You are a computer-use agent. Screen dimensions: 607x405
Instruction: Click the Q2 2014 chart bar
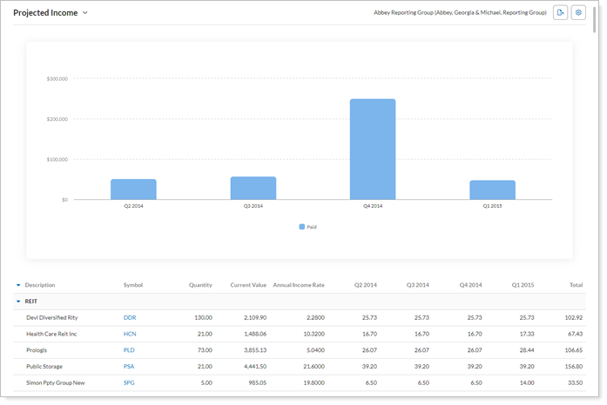(133, 189)
